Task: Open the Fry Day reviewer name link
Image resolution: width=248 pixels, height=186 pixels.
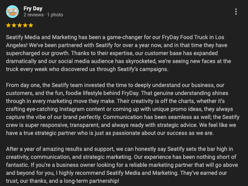Action: tap(34, 8)
